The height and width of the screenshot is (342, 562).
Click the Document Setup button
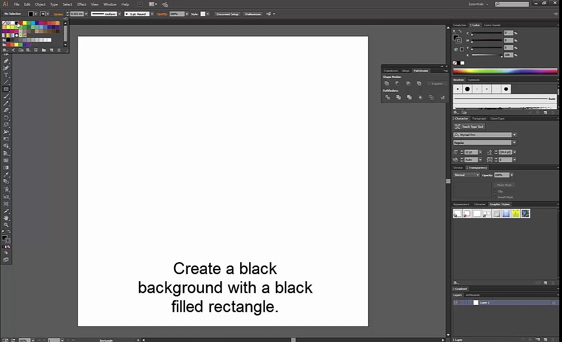[227, 14]
